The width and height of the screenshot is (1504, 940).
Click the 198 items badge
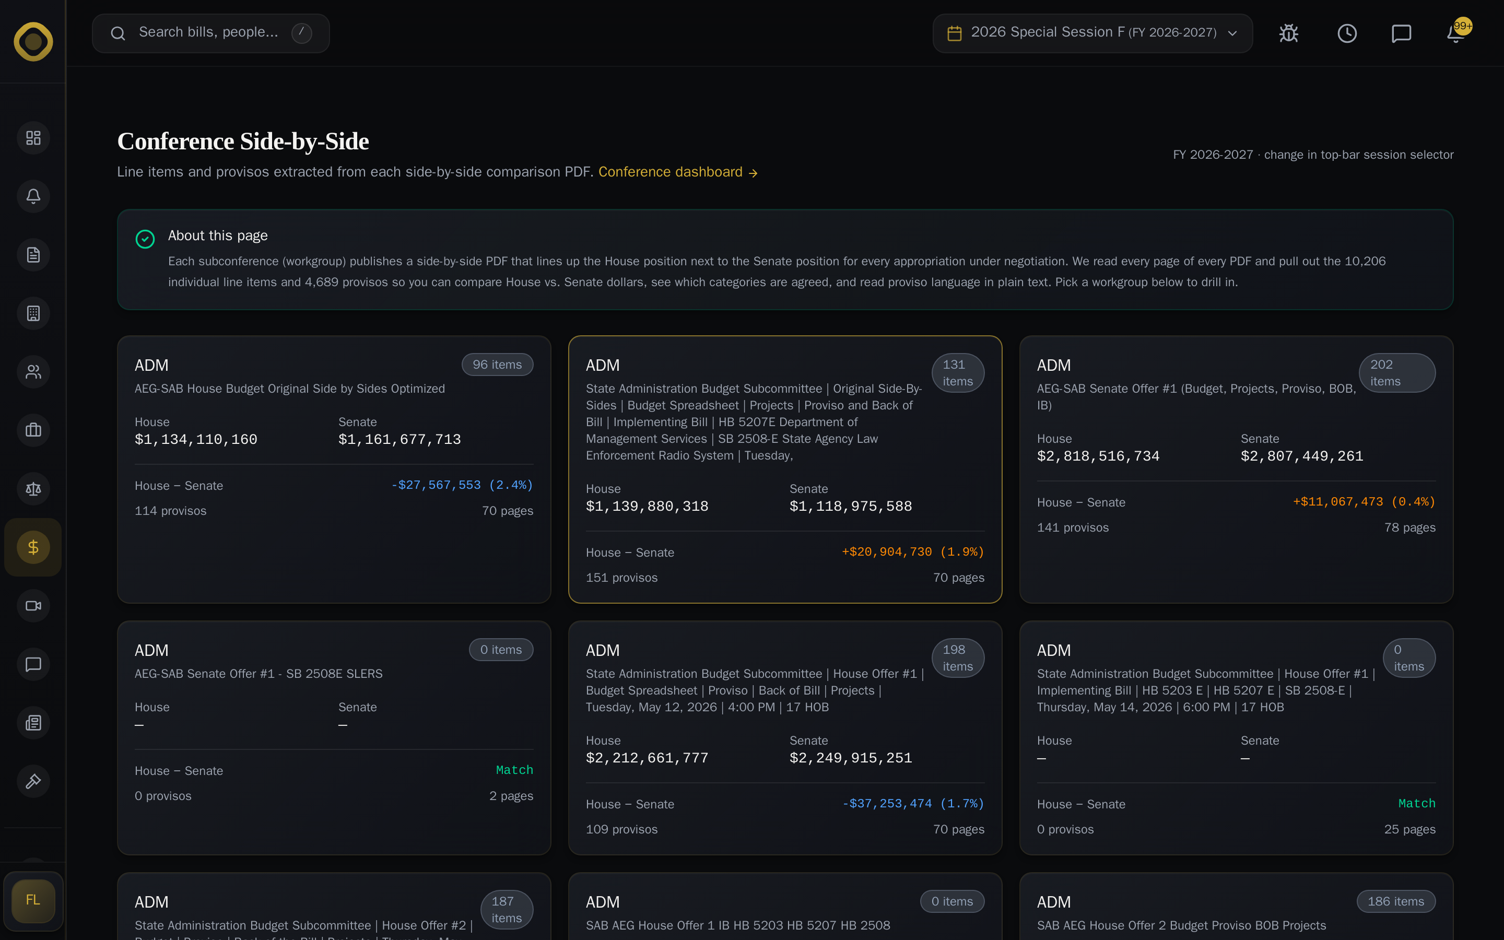point(958,658)
